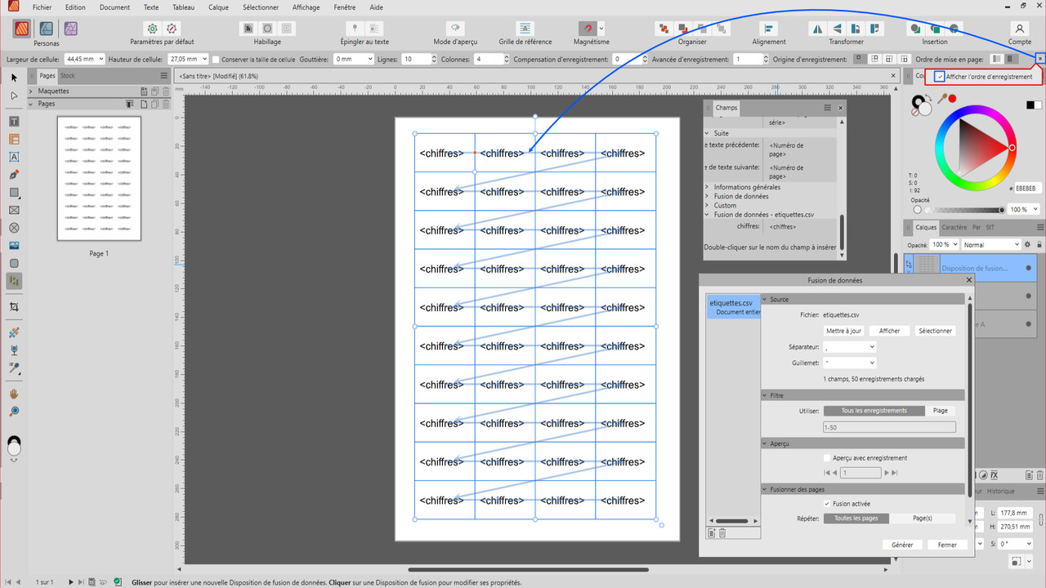Screen dimensions: 1046x588
Task: Switch to the Publisher persona
Action: (x=22, y=29)
